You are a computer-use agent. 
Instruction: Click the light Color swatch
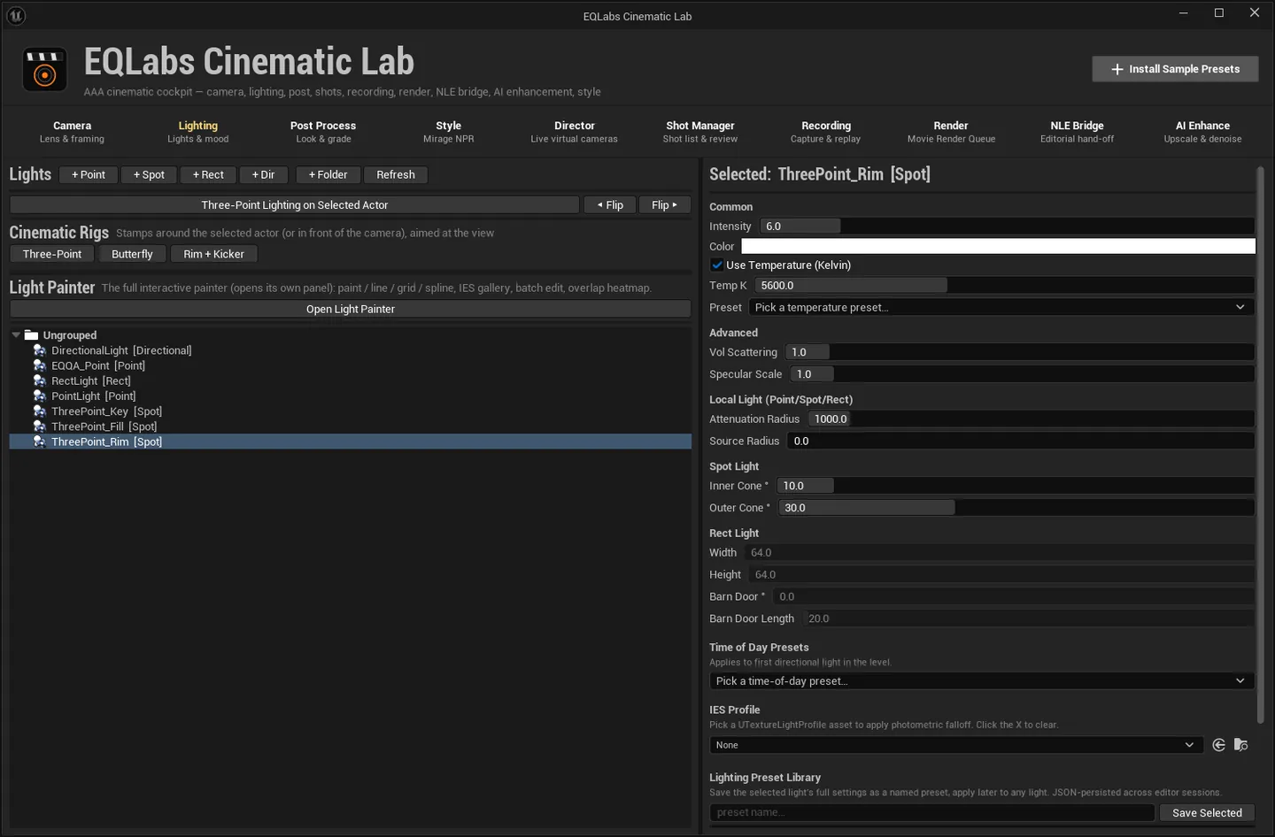[x=998, y=247]
